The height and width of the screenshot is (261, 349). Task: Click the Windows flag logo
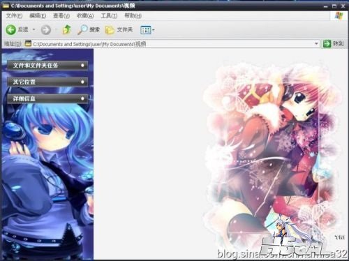click(339, 16)
